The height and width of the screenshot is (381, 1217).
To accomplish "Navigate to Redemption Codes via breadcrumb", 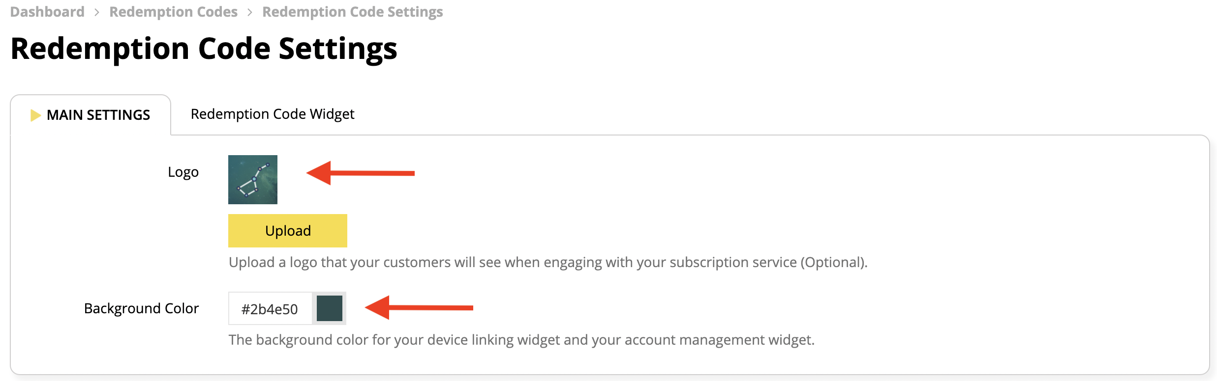I will [173, 11].
